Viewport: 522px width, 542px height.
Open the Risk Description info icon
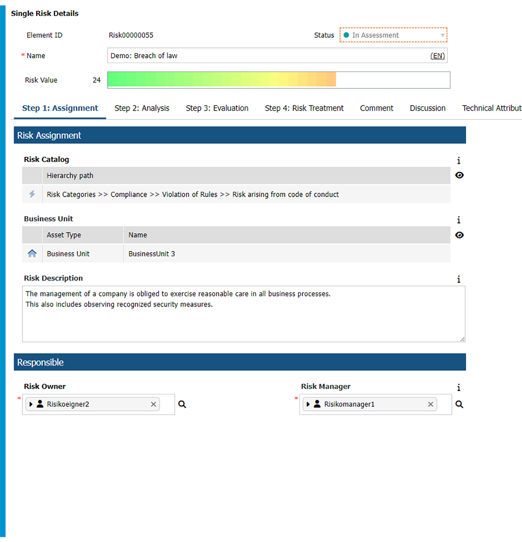[459, 279]
